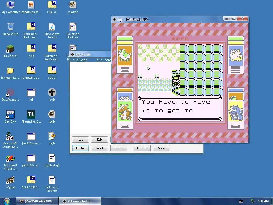Open Mypal browser shortcut
The height and width of the screenshot is (205, 273).
point(10,182)
